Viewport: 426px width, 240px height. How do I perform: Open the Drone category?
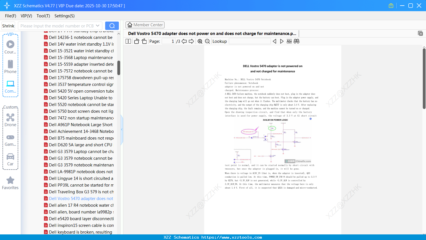(10, 120)
